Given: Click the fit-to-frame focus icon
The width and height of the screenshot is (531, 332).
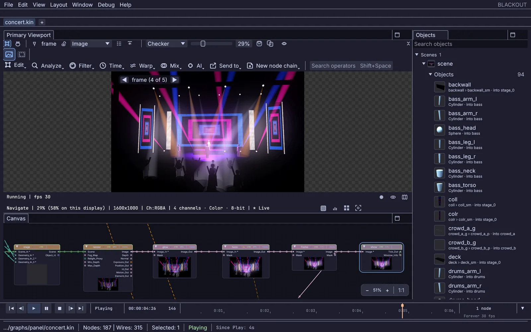Looking at the screenshot, I should pyautogui.click(x=358, y=208).
